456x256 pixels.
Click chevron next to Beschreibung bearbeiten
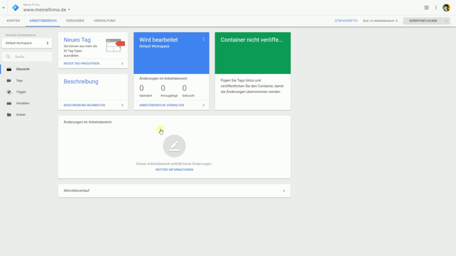(122, 105)
